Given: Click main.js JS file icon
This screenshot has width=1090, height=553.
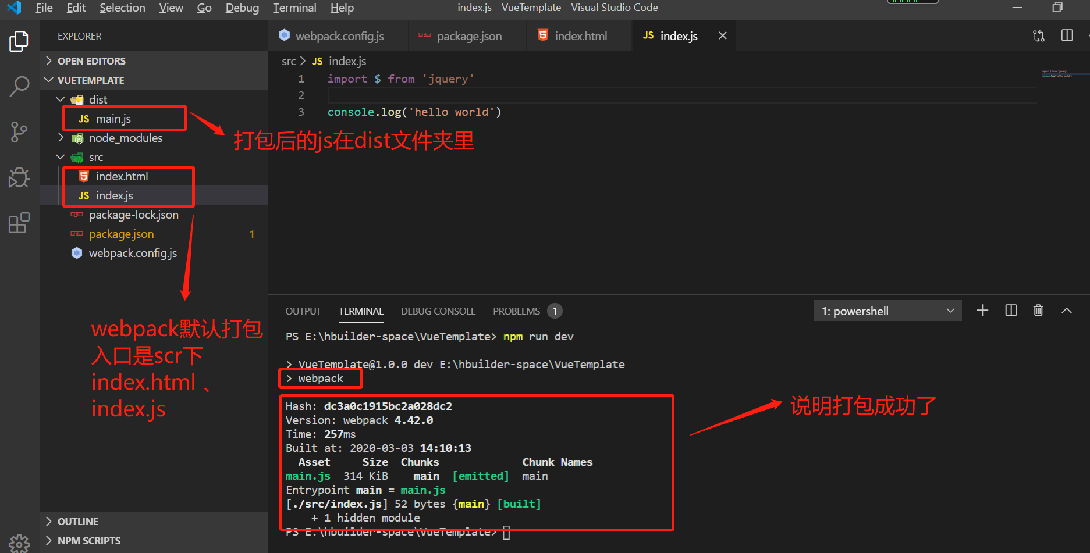Looking at the screenshot, I should pyautogui.click(x=84, y=119).
